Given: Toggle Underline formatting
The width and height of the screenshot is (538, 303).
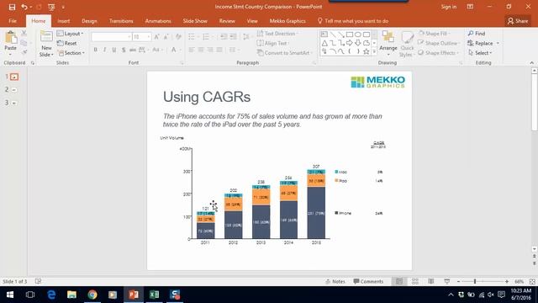Looking at the screenshot, I should (114, 50).
